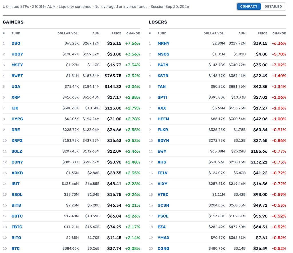Switch to the Detailed view toggle
Viewport: 293px width, 253px height.
click(x=273, y=7)
